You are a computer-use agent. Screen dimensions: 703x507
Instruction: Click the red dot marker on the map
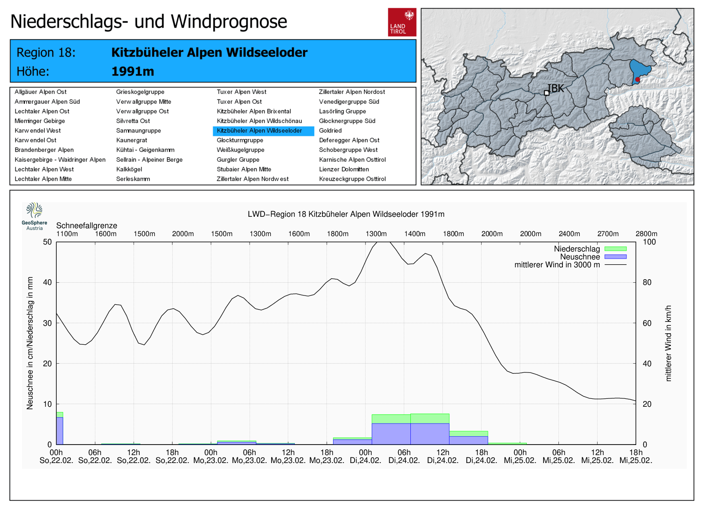638,80
